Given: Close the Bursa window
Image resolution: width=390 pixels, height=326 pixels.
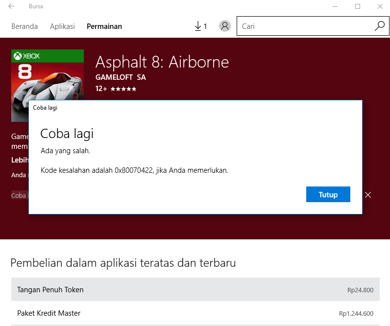Looking at the screenshot, I should [x=380, y=6].
